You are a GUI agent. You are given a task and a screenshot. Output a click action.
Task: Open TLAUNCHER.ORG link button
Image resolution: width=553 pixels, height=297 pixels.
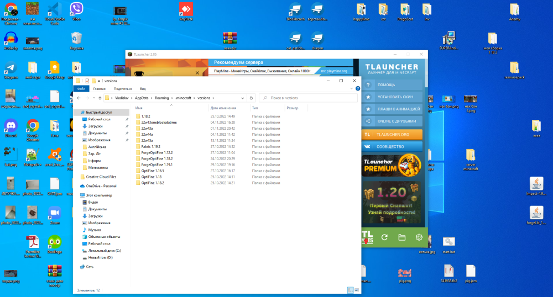[x=392, y=135]
